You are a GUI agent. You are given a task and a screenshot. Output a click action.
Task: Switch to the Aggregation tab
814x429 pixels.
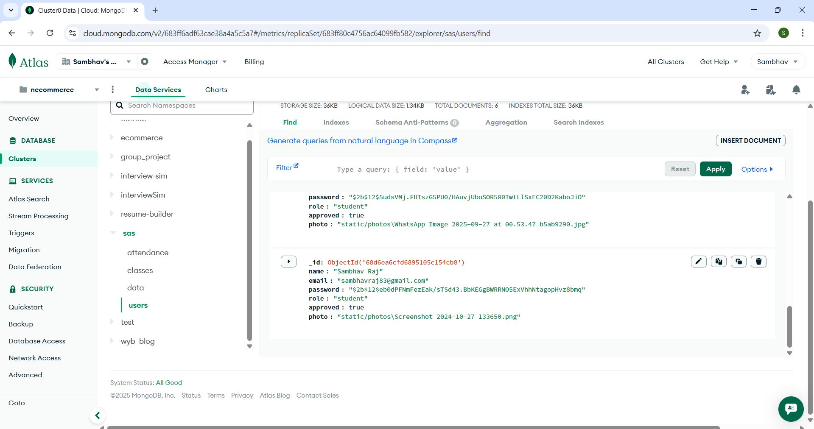click(x=506, y=123)
